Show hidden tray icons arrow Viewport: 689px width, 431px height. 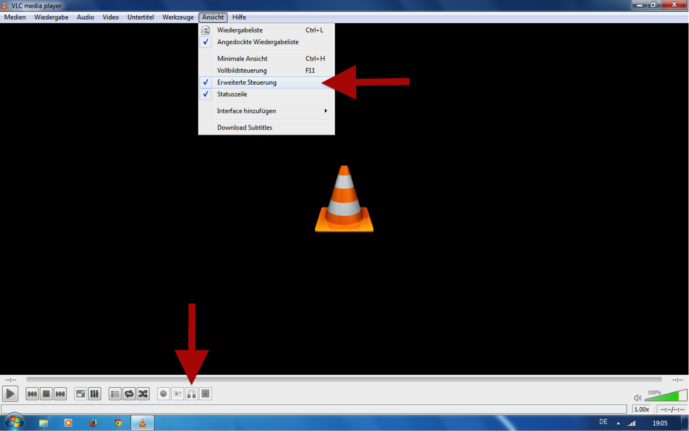pos(618,423)
